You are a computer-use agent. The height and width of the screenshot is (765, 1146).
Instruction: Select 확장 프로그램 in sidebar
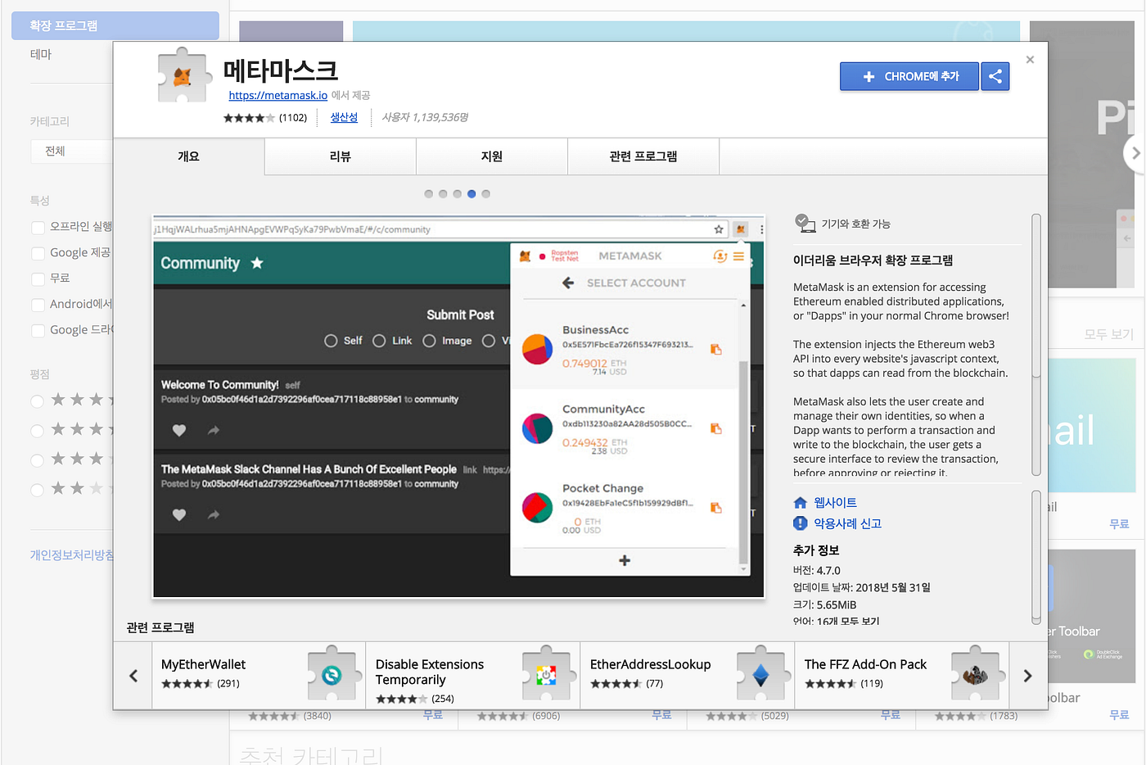tap(115, 25)
